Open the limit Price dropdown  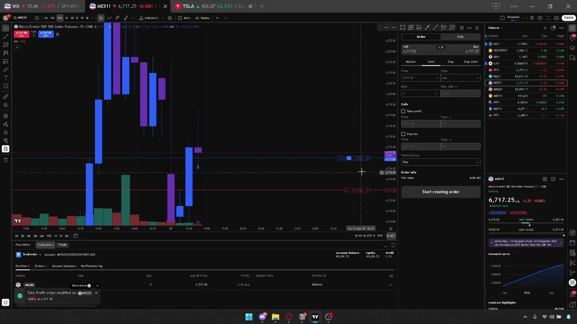pos(438,78)
